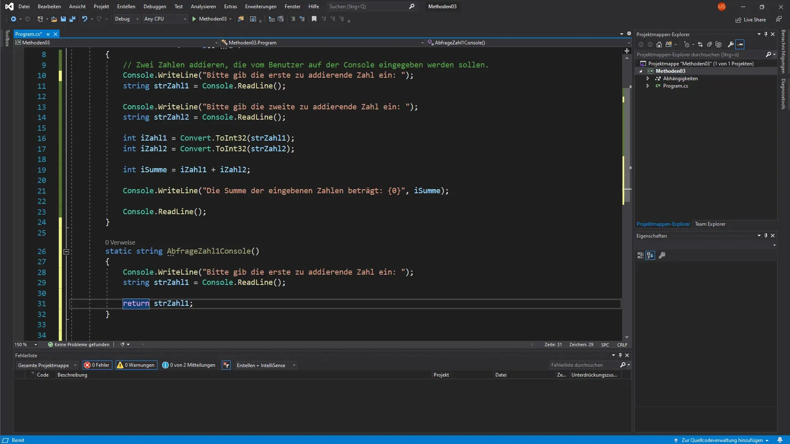Open the Erstellen + IntelliSense dropdown
790x444 pixels.
point(266,365)
